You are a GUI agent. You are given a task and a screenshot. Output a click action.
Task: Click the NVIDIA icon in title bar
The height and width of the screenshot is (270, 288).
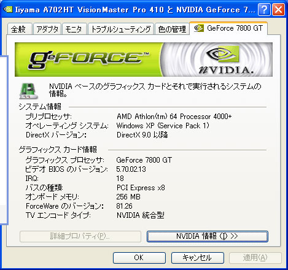point(8,9)
